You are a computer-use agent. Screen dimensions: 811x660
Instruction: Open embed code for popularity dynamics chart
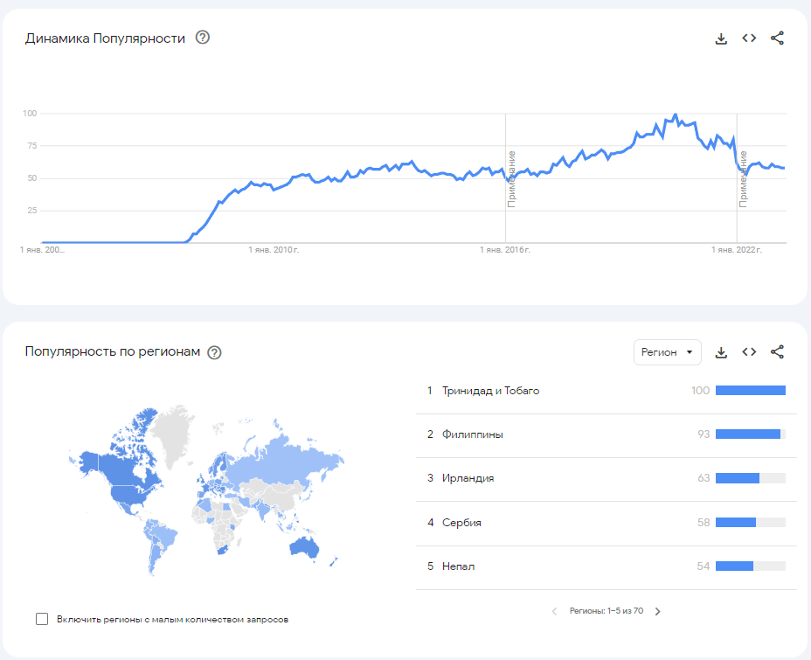[x=749, y=38]
